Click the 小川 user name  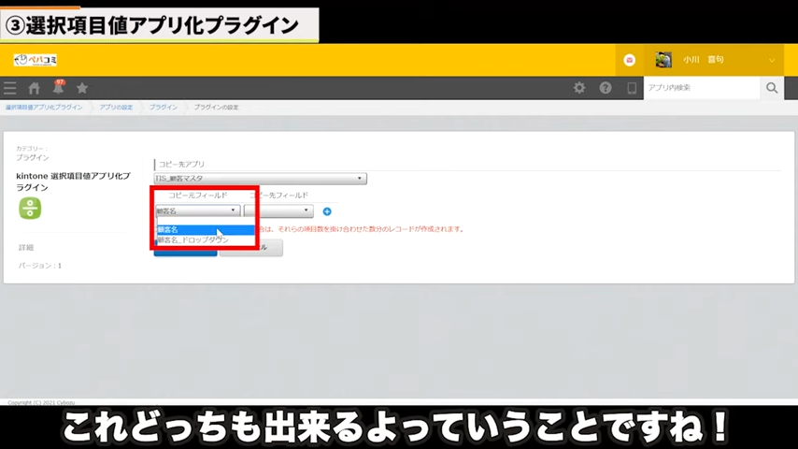(x=704, y=60)
